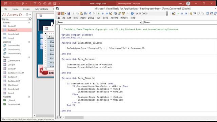Open the VBA Help menu

133,18
